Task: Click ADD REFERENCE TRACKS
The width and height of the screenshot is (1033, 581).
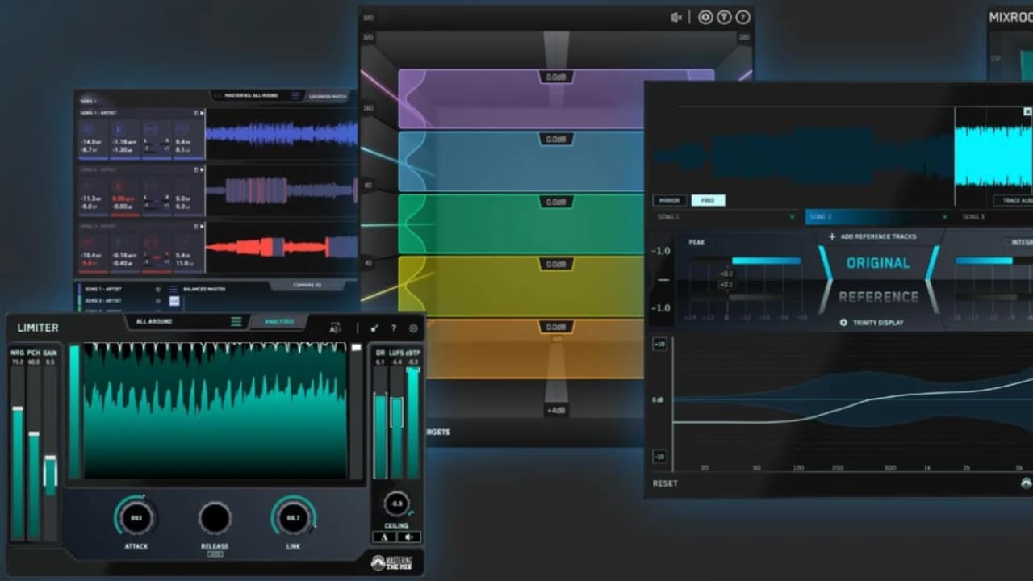Action: [872, 236]
